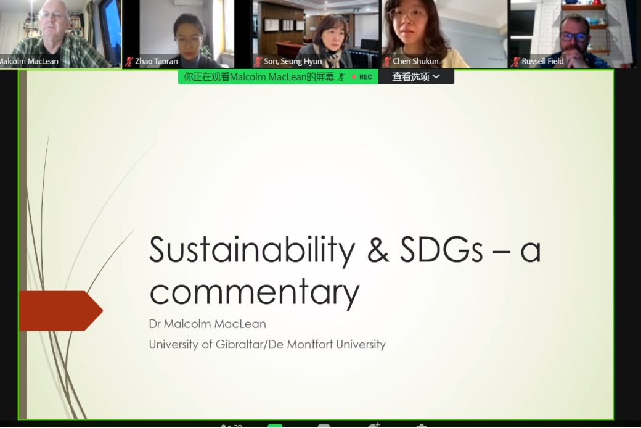Click the 'Dr Malcolm MacLean' author text

(207, 324)
